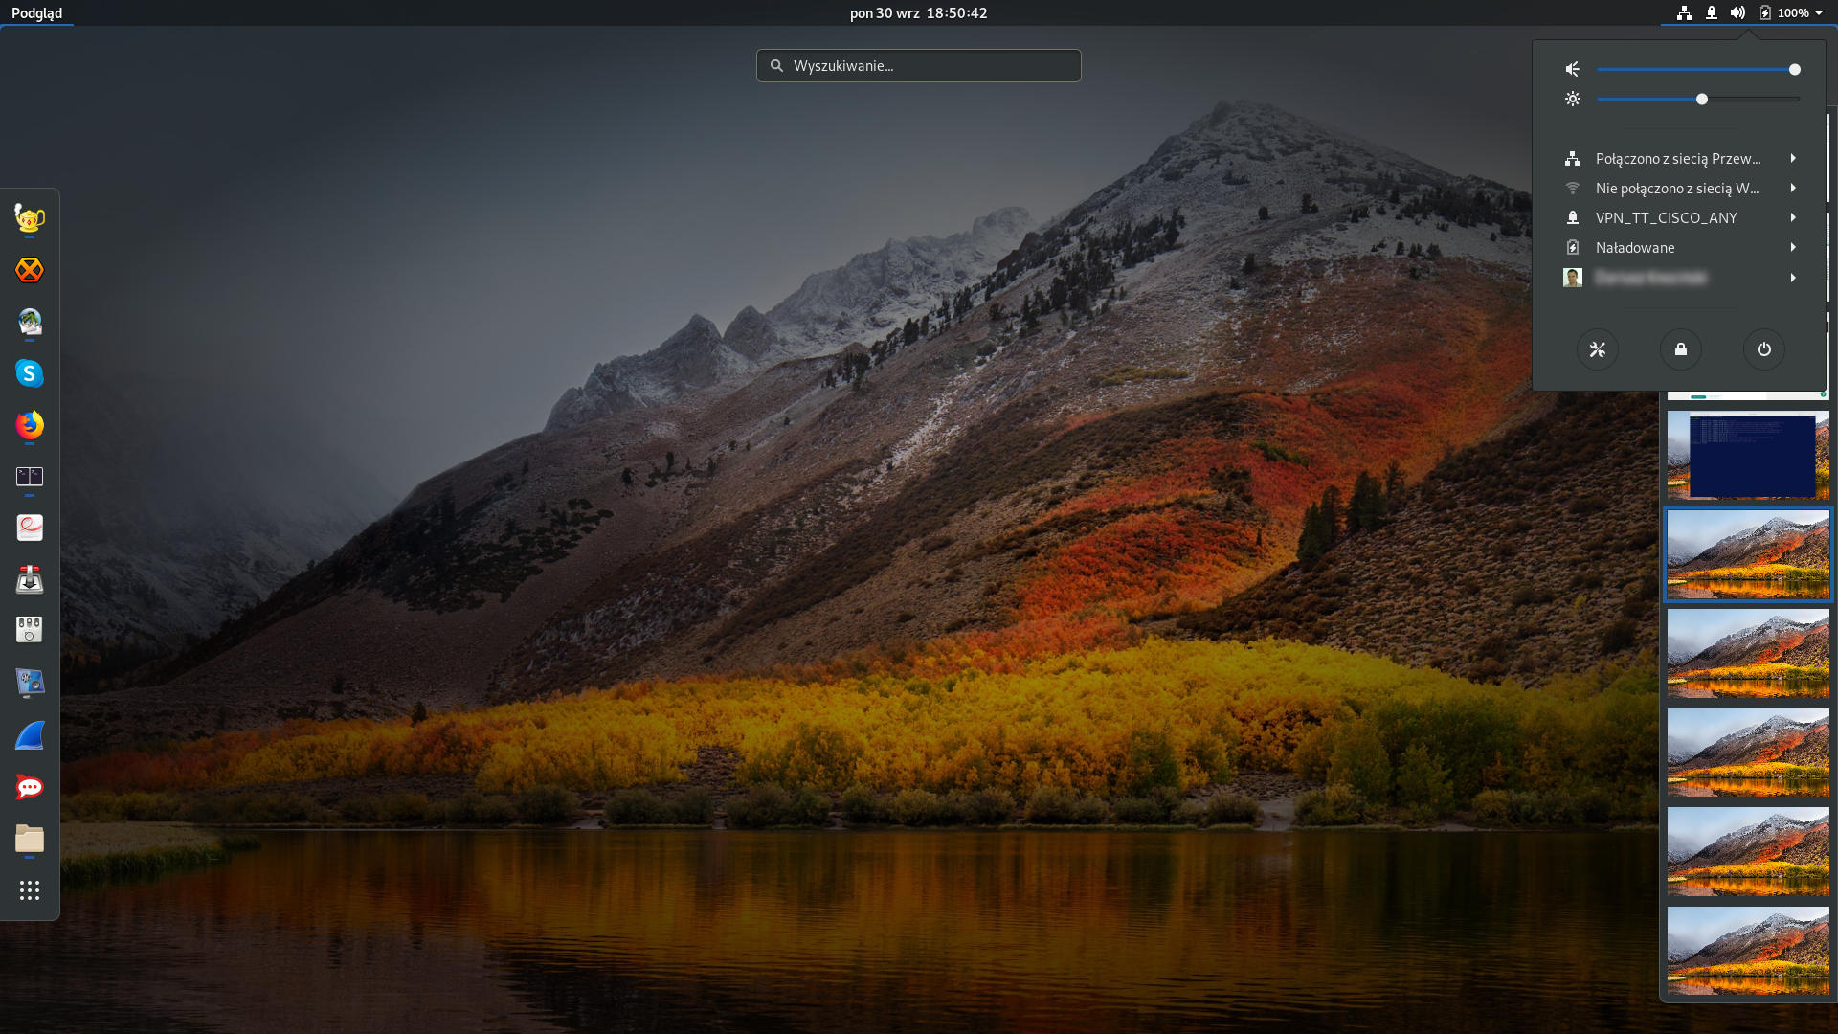This screenshot has height=1034, width=1838.
Task: Open GNOME Tweaks from the dock
Action: pos(30,629)
